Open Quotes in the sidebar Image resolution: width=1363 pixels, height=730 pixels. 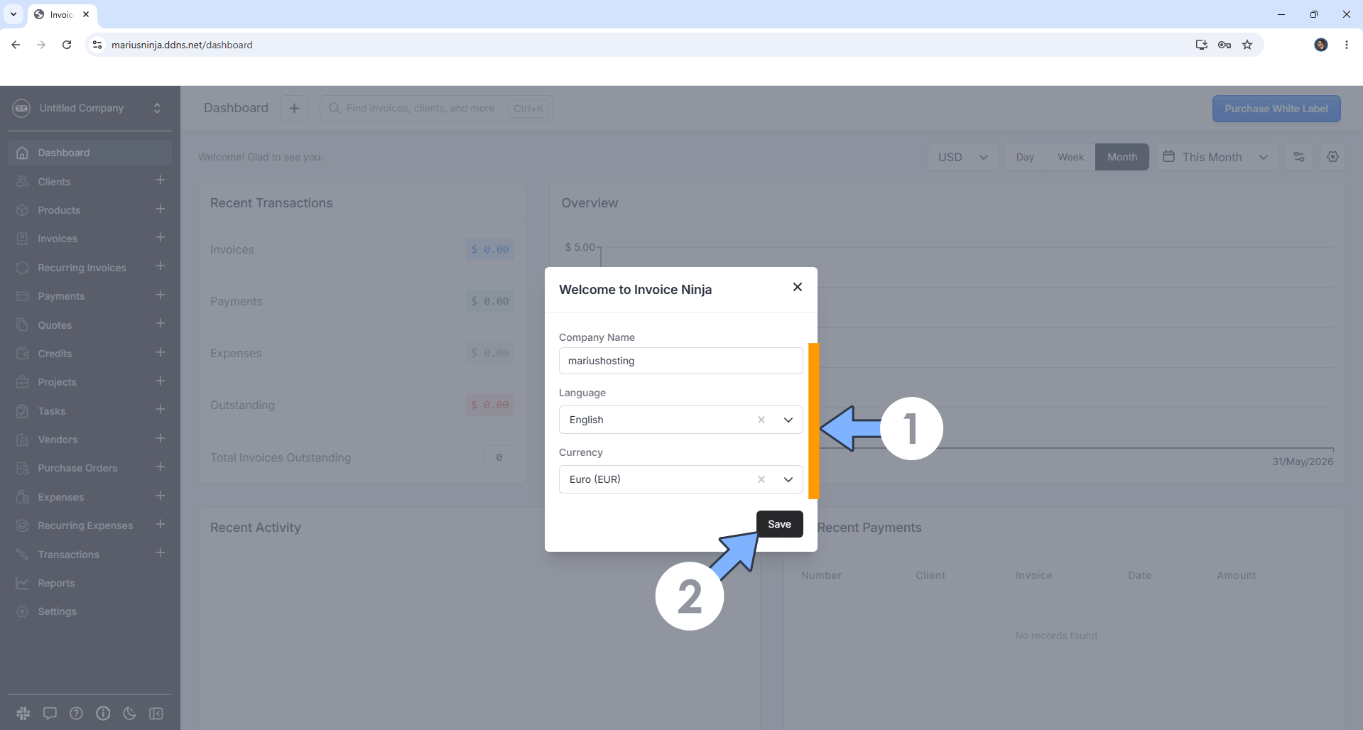tap(55, 325)
